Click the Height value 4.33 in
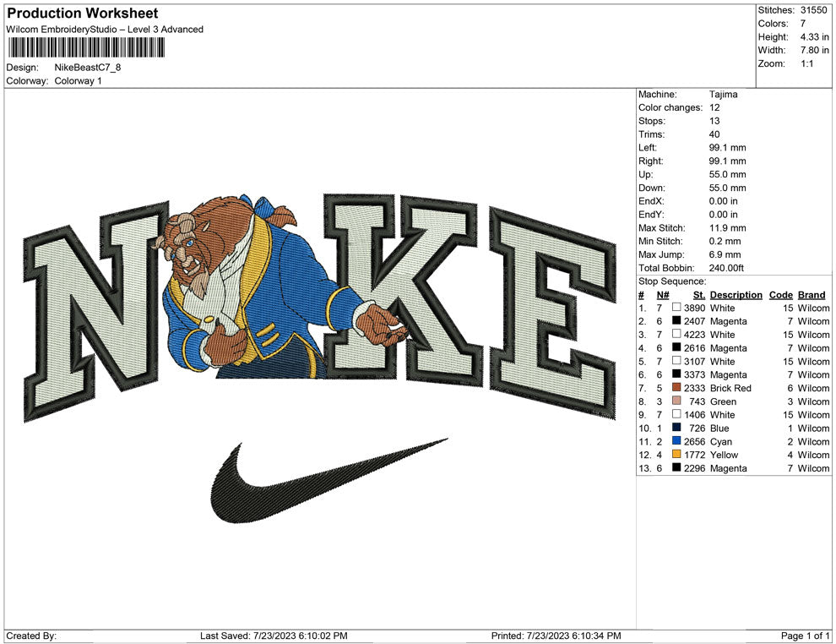 pos(814,37)
